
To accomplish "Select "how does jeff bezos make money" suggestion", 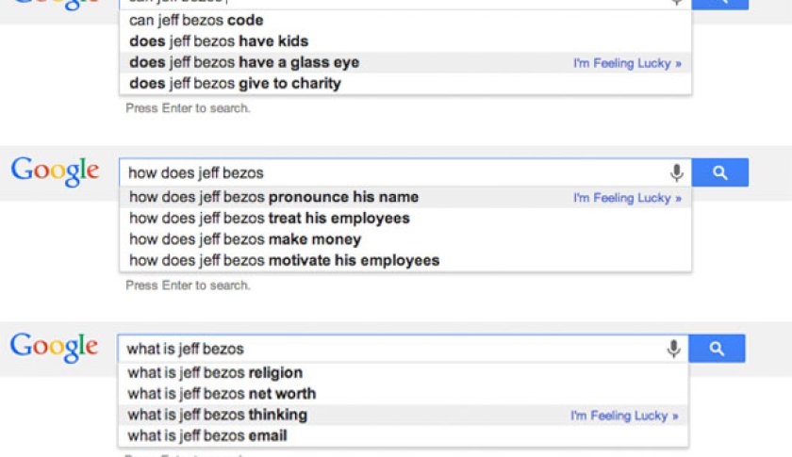I will [245, 239].
